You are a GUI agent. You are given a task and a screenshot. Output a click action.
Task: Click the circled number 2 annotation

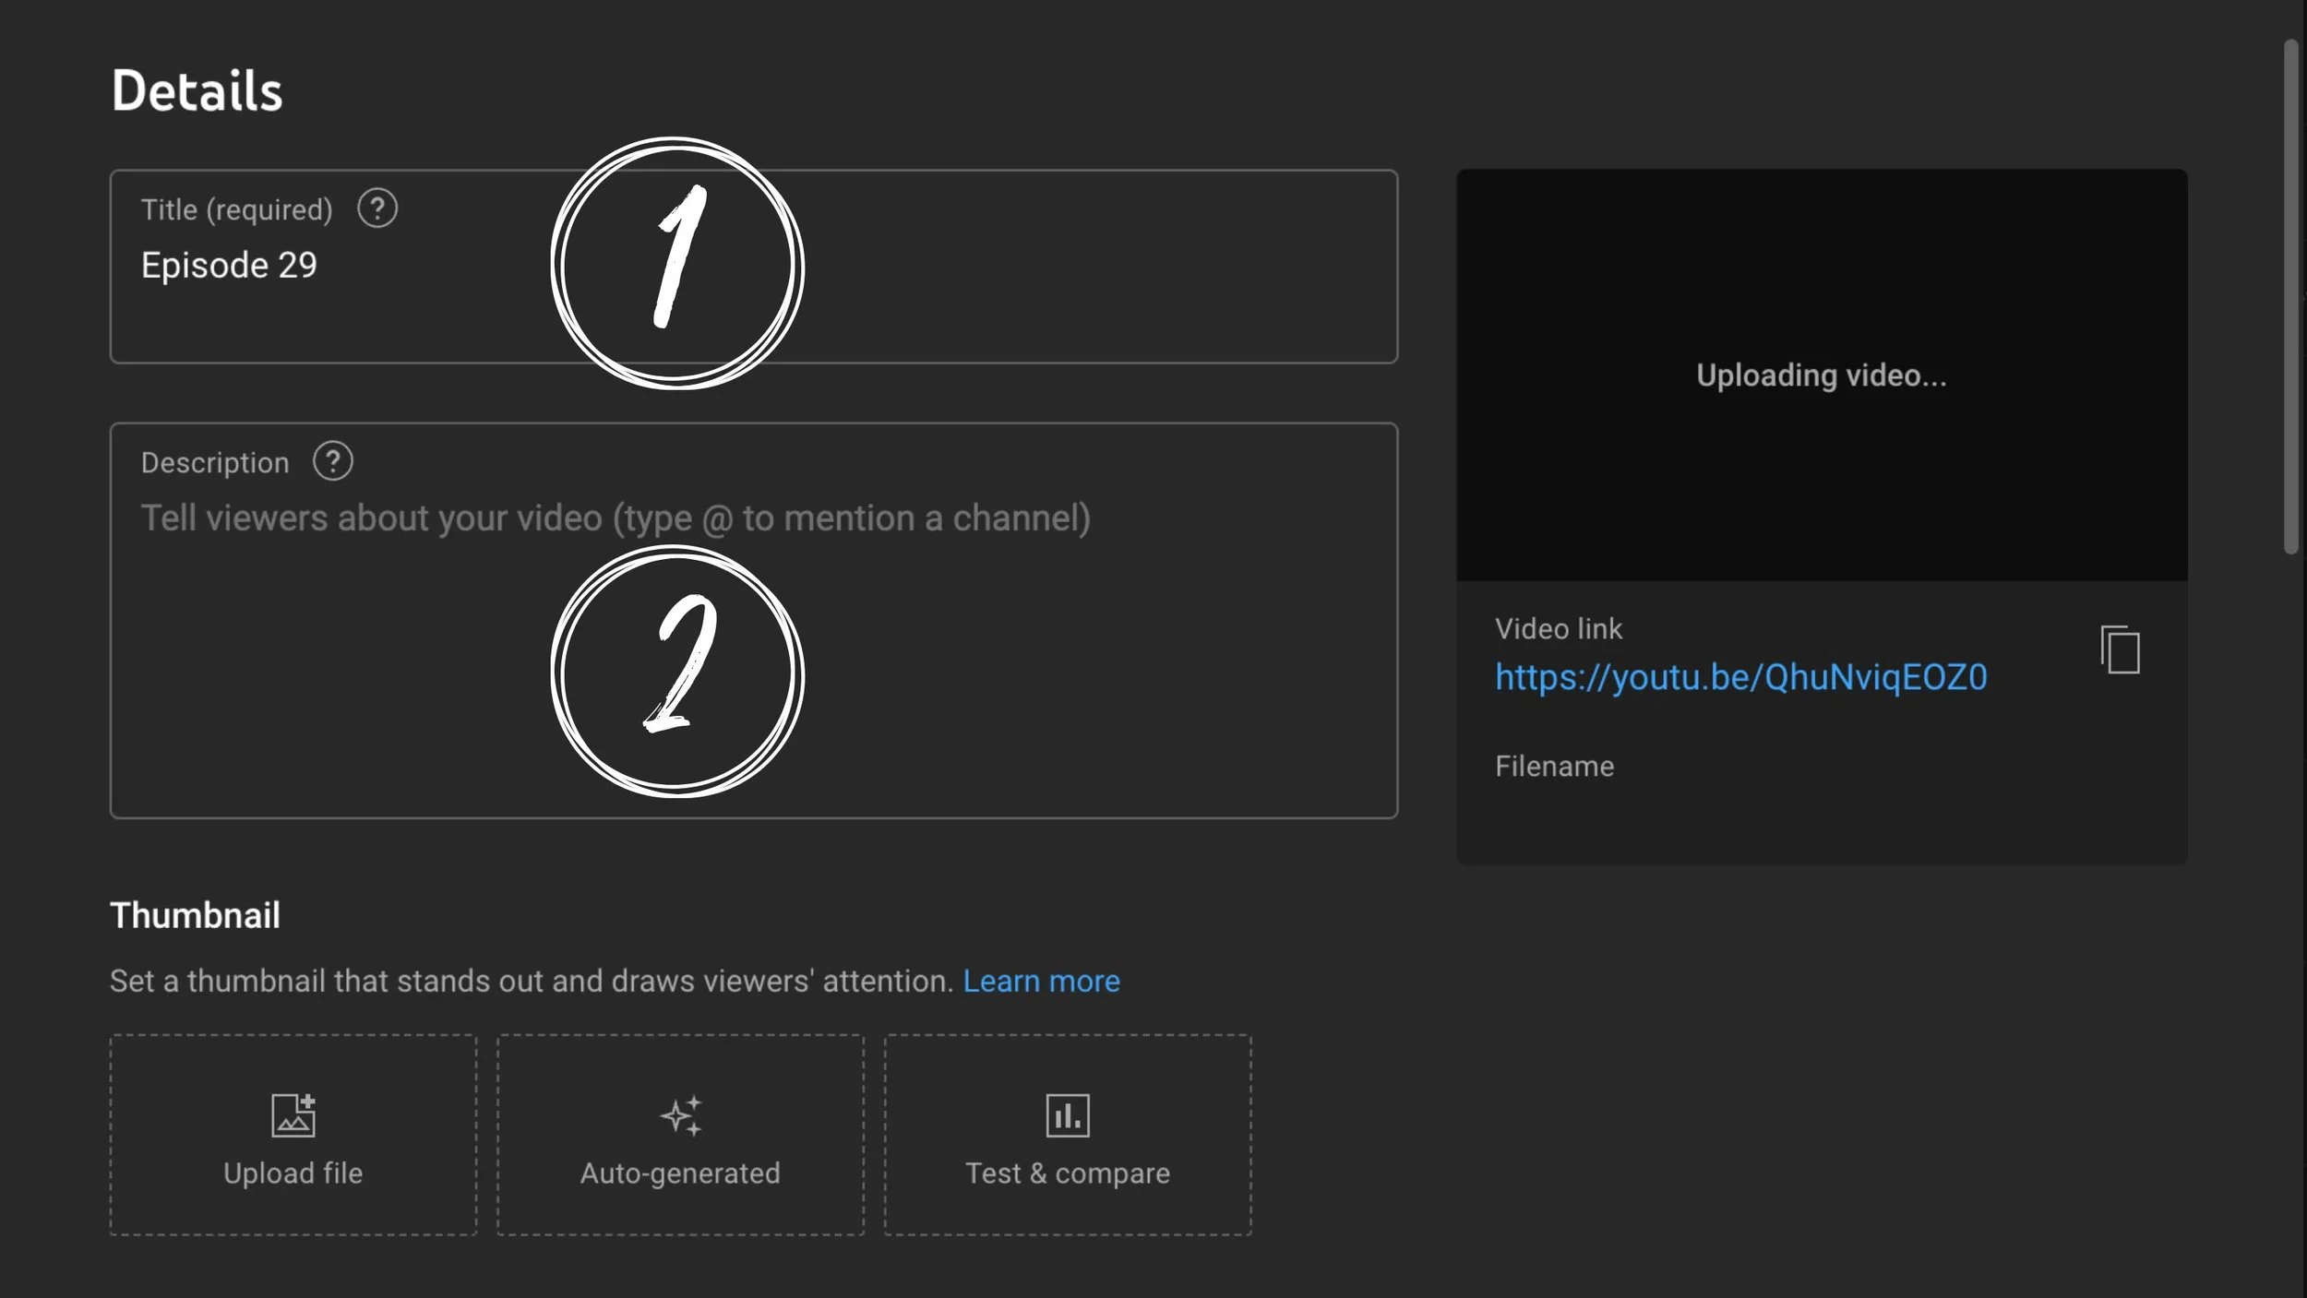(677, 672)
